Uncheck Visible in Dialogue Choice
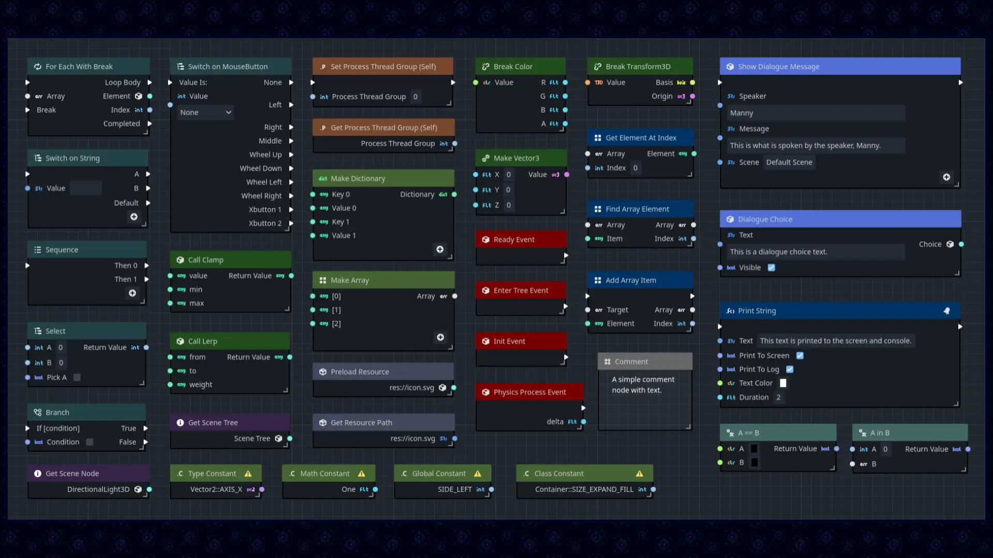The height and width of the screenshot is (558, 993). pos(771,268)
